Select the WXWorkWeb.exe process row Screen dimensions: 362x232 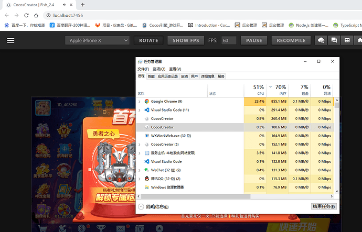tap(235, 136)
